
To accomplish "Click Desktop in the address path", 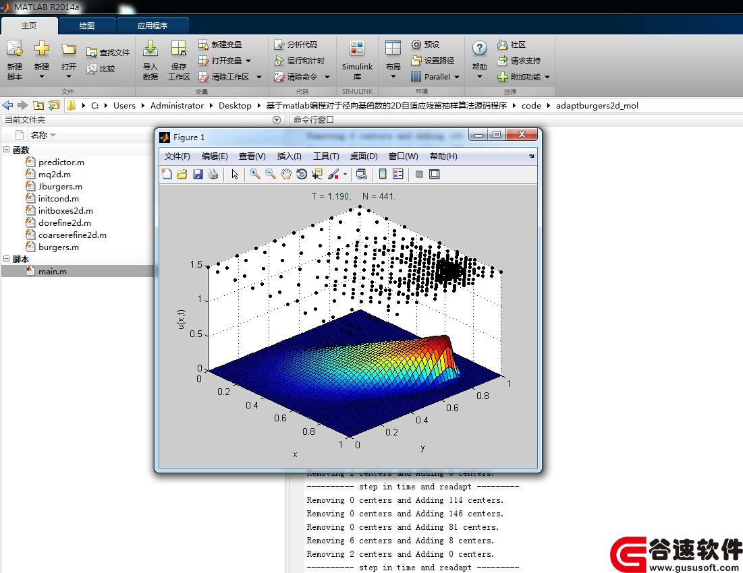I will pyautogui.click(x=235, y=106).
